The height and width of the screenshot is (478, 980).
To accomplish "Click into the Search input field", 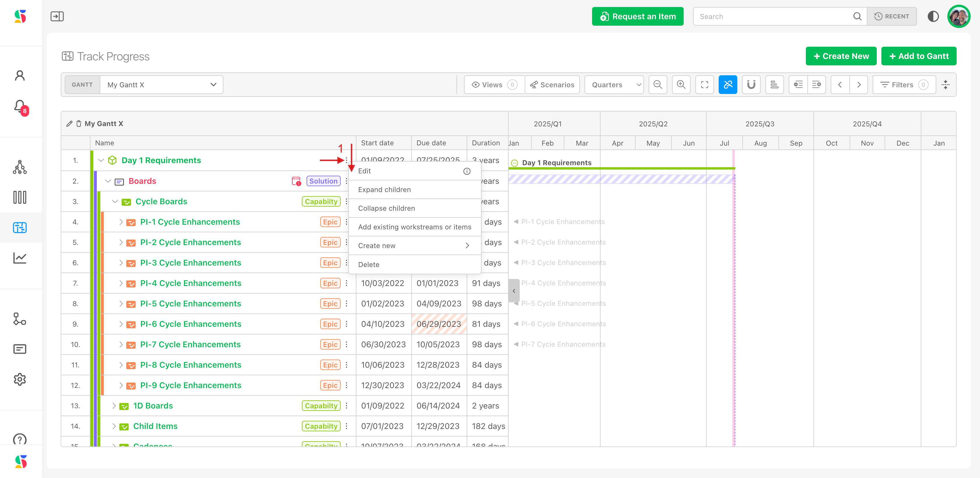I will pos(772,16).
